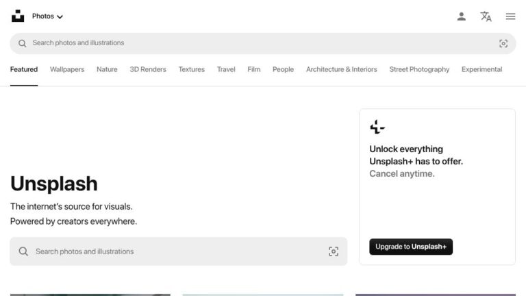Click the Unsplash+ logo in promo card
The width and height of the screenshot is (526, 296).
(x=377, y=127)
